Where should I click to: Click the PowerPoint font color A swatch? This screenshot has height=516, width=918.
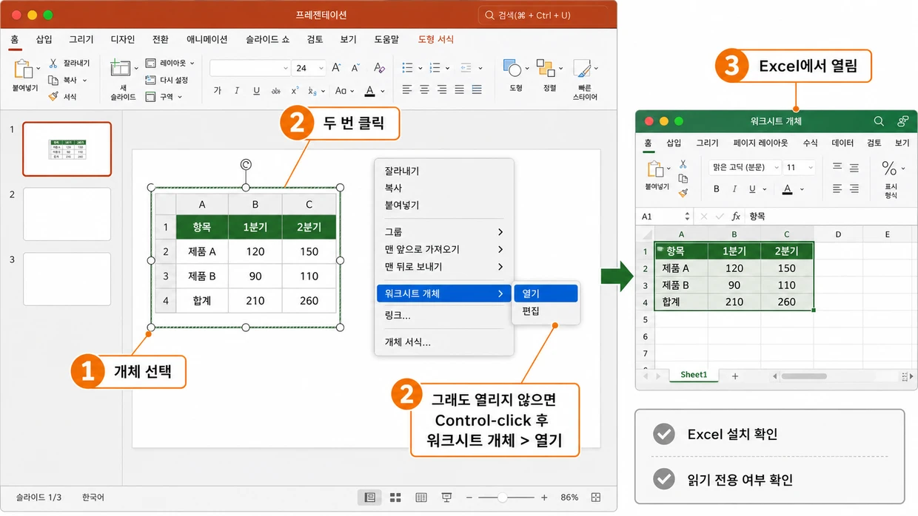click(x=369, y=91)
